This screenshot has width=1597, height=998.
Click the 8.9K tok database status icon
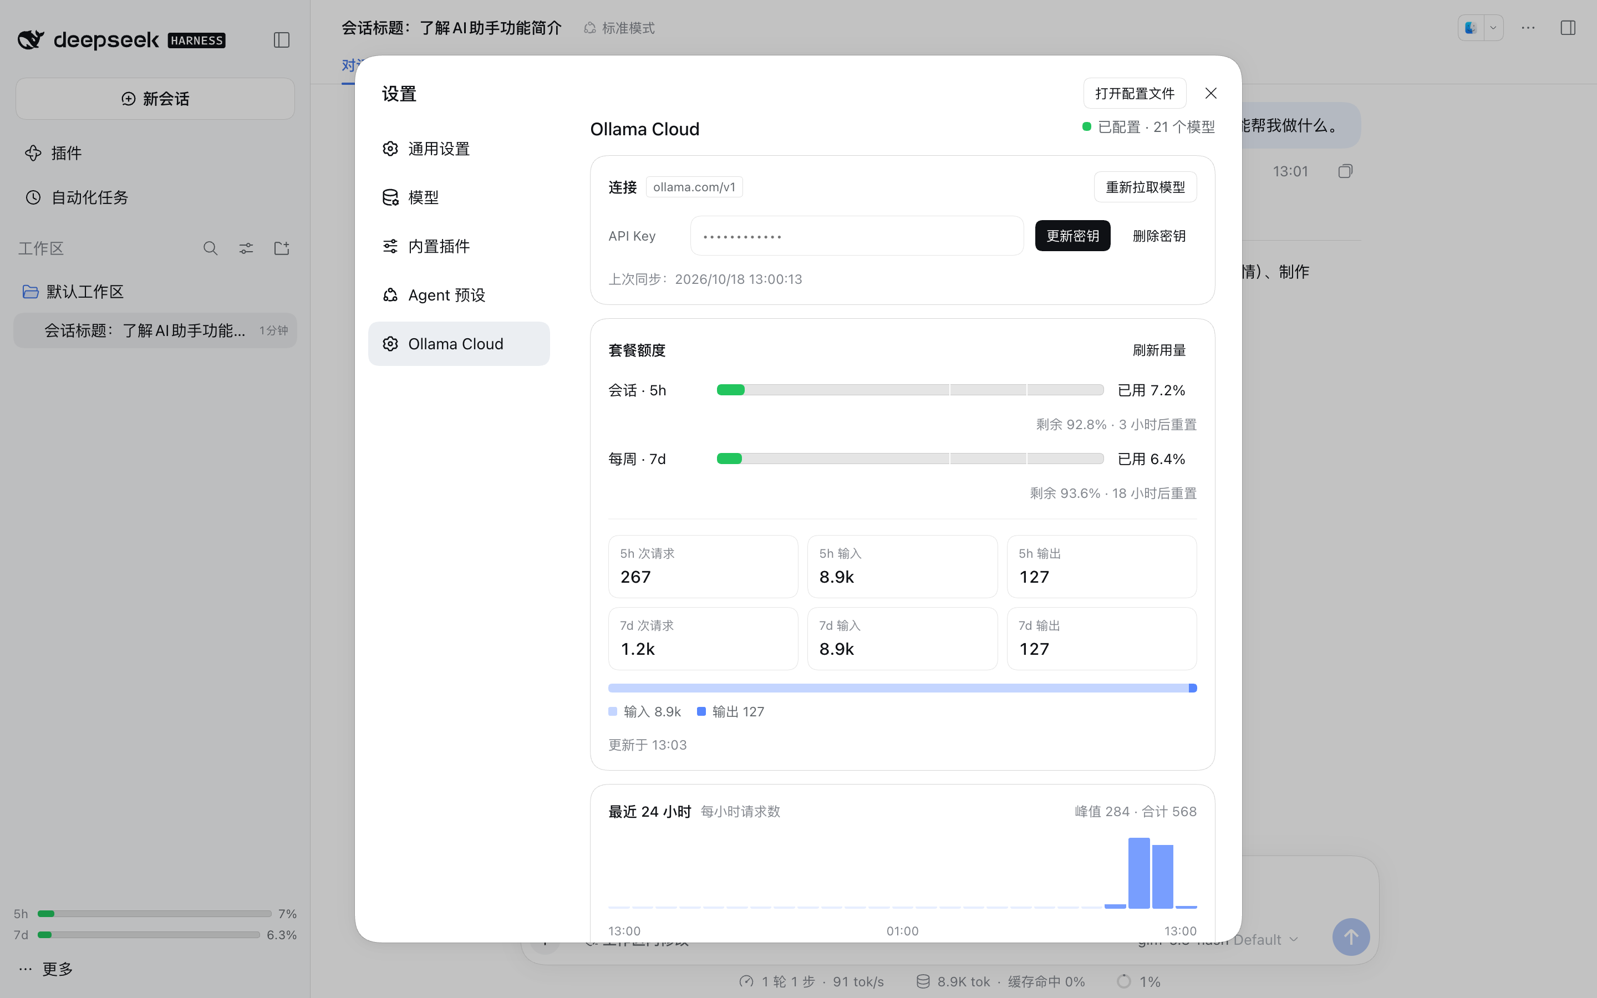[923, 981]
